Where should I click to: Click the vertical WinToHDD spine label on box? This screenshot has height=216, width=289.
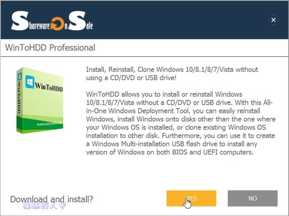click(x=20, y=97)
